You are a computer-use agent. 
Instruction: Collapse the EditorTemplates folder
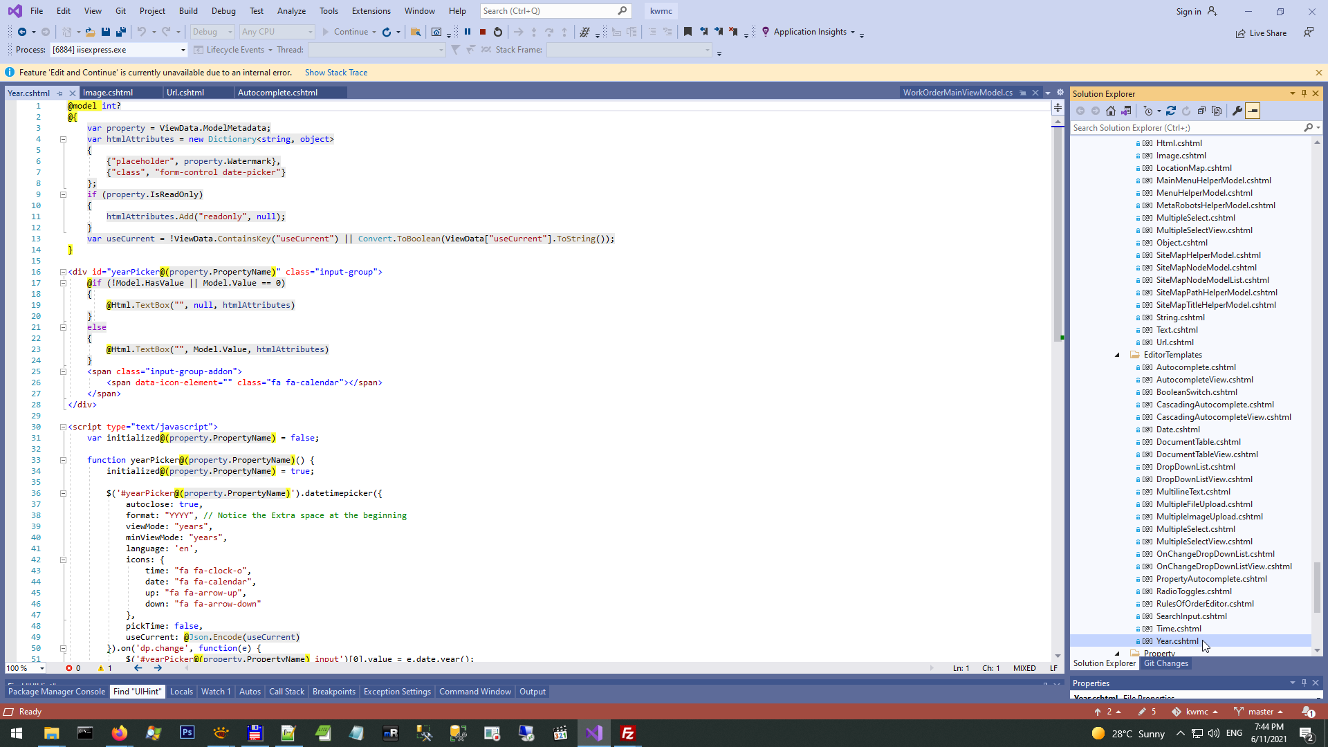pyautogui.click(x=1117, y=355)
